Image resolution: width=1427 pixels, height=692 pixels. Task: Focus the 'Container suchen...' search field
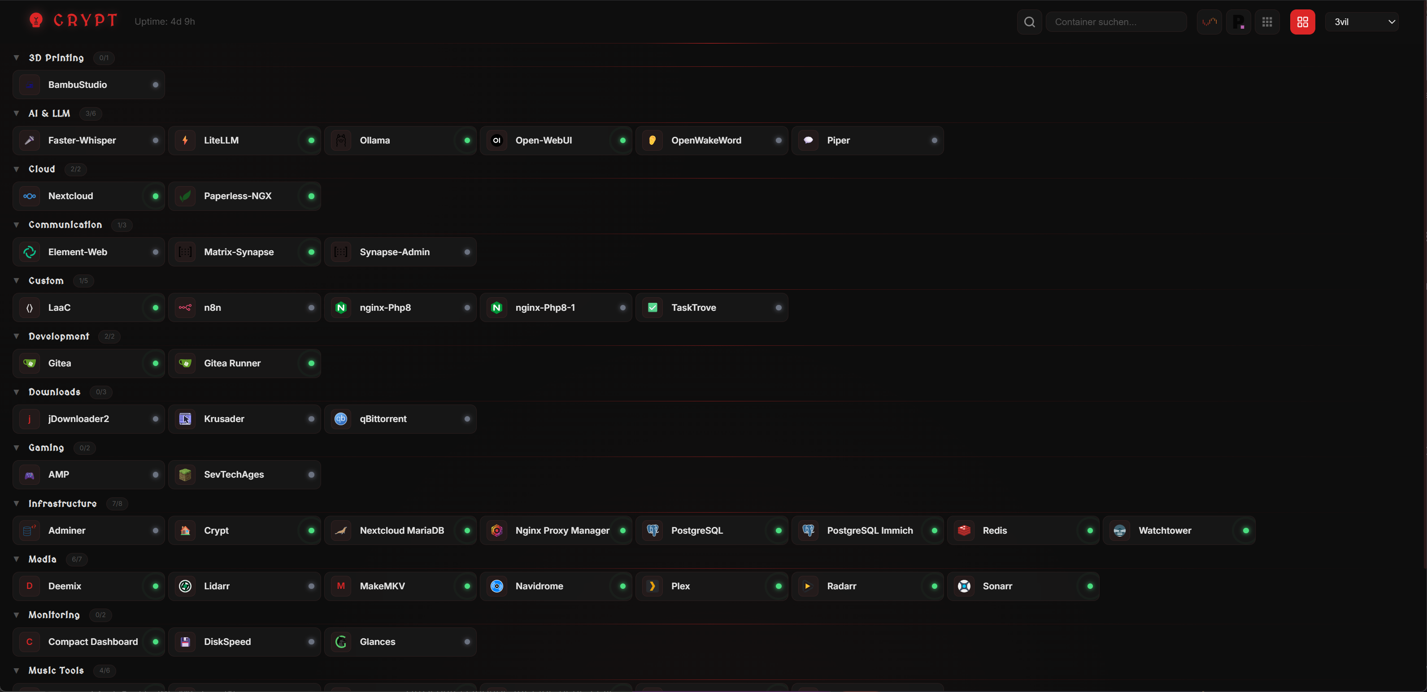pos(1116,22)
